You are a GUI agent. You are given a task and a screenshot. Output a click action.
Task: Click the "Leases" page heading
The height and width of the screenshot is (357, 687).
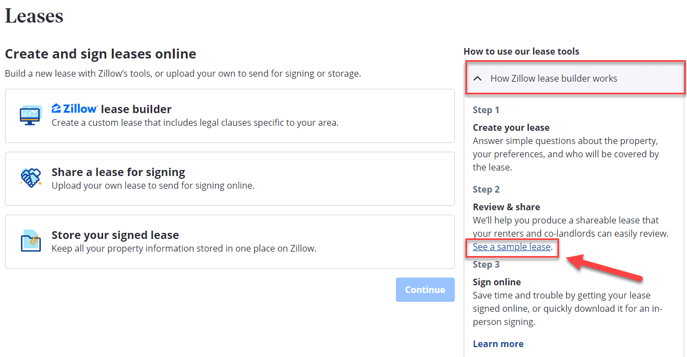tap(34, 16)
